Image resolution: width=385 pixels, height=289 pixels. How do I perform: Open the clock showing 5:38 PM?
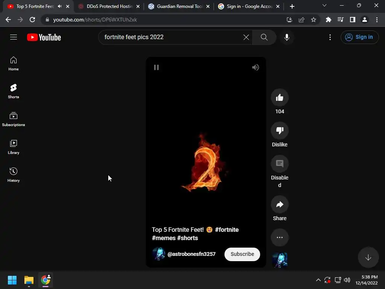(x=367, y=280)
